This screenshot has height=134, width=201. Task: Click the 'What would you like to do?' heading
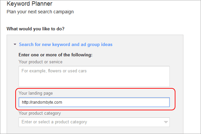click(x=36, y=29)
